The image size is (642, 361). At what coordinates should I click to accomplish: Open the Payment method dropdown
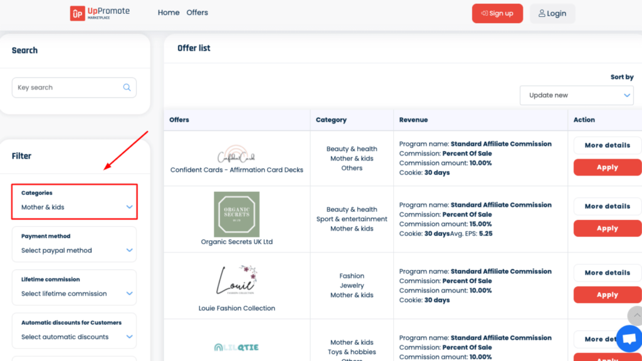click(74, 244)
